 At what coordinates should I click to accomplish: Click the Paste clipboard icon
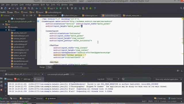point(24,8)
